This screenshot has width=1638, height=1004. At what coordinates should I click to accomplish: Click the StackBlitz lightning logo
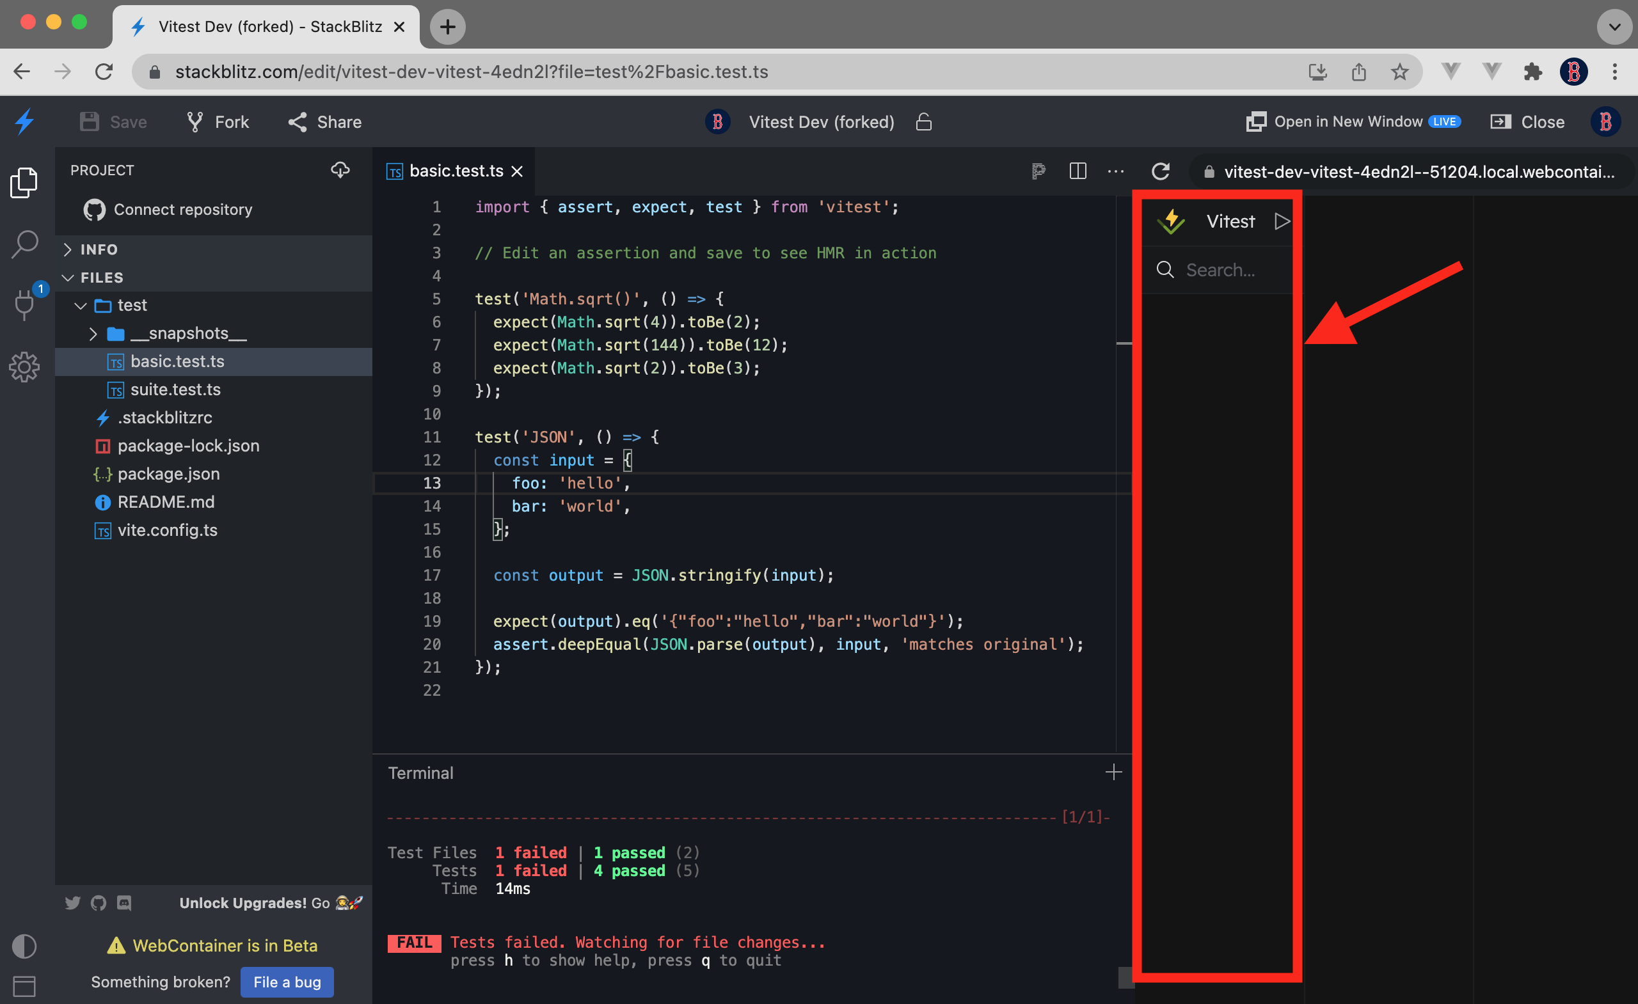tap(24, 122)
